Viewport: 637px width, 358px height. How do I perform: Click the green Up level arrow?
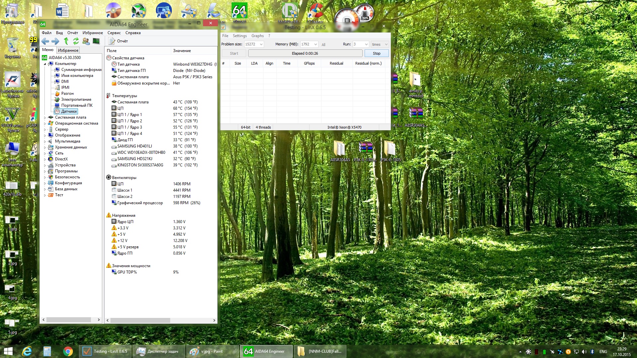click(x=66, y=41)
